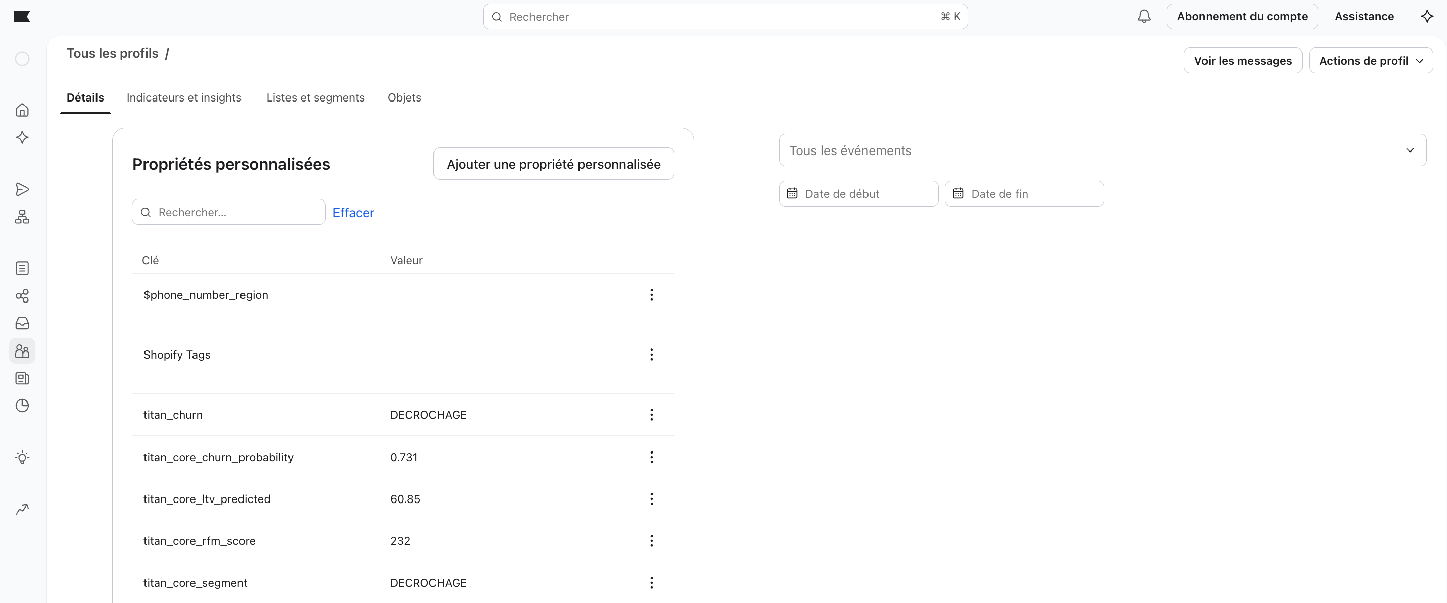Open the pie chart analytics icon

[x=22, y=406]
